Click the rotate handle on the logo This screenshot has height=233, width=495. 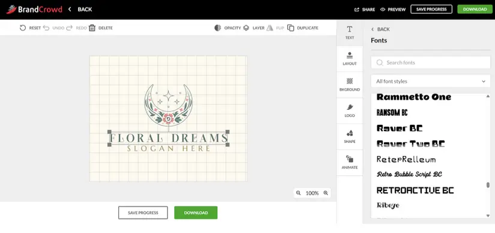[169, 119]
